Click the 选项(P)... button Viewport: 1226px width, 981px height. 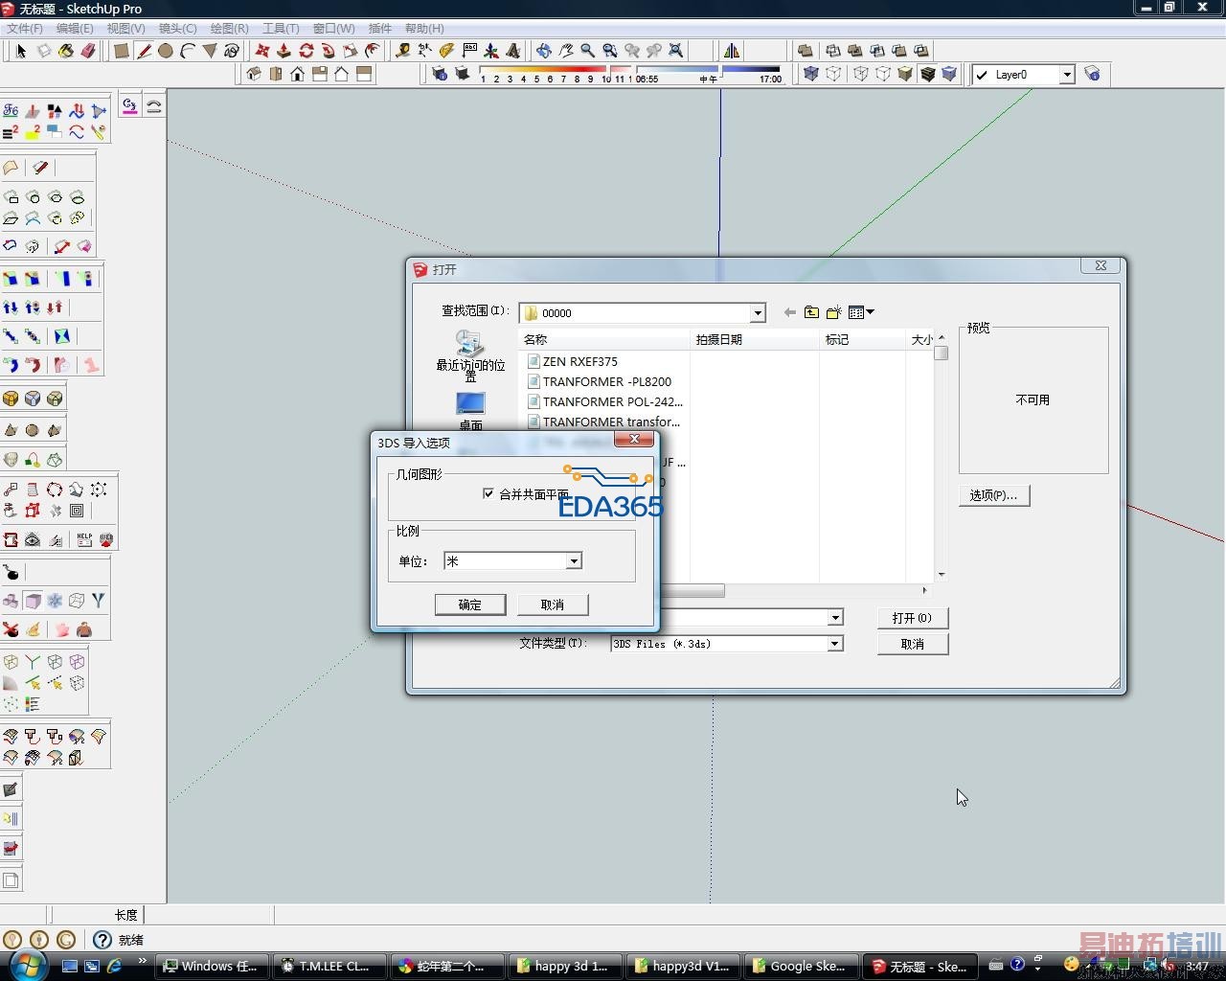pyautogui.click(x=993, y=495)
